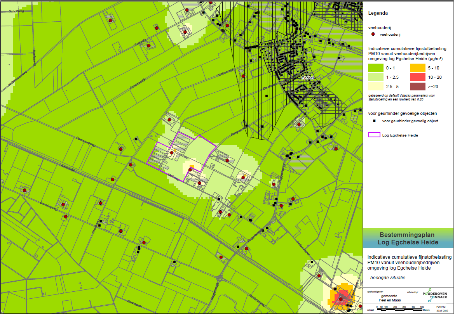Click the red veehouderij legend dot
The height and width of the screenshot is (315, 455).
coord(372,34)
